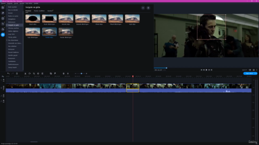Viewport: 259px width, 145px height.
Task: Play the video preview
Action: pos(206,70)
